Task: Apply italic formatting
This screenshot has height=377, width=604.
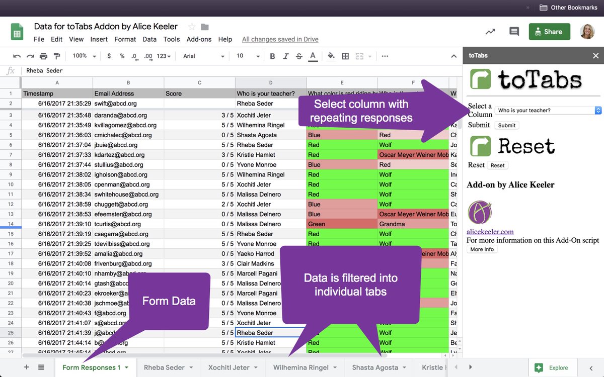Action: (285, 56)
